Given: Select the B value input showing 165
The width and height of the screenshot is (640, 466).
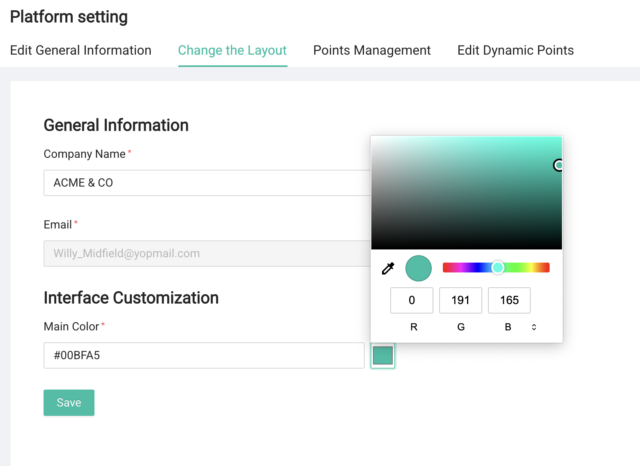Looking at the screenshot, I should tap(509, 300).
